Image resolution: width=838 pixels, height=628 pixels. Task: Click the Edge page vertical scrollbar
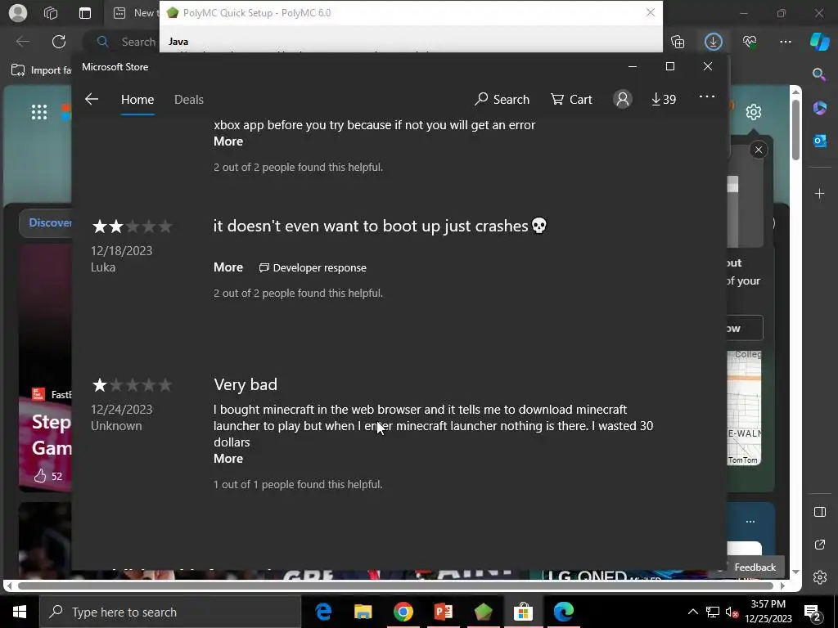(795, 130)
